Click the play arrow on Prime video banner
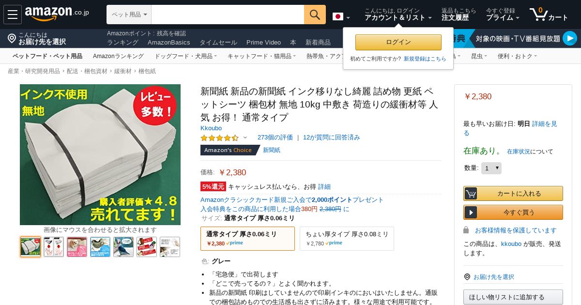Viewport: 581px width, 305px height. [570, 38]
